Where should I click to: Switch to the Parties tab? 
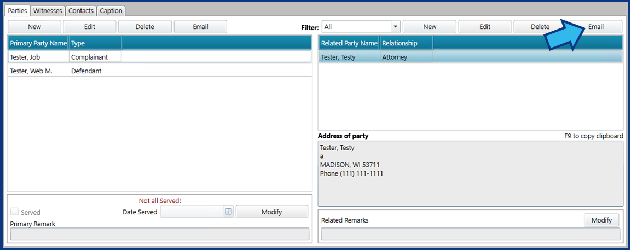[x=18, y=11]
